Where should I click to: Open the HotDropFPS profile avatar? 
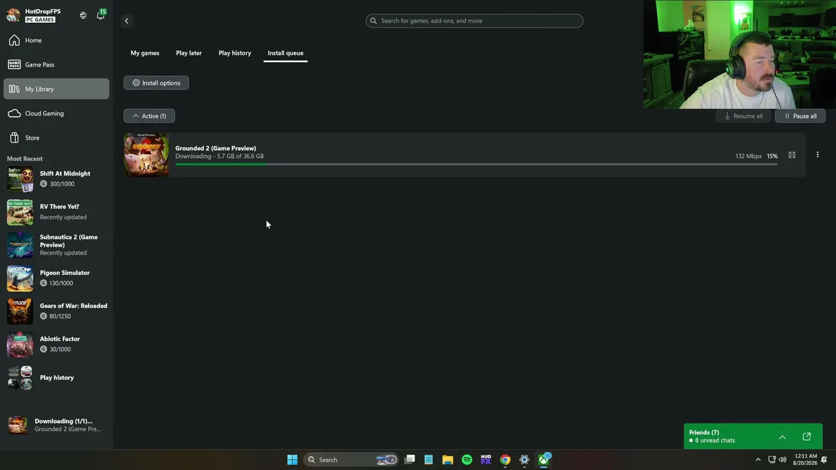[x=13, y=15]
